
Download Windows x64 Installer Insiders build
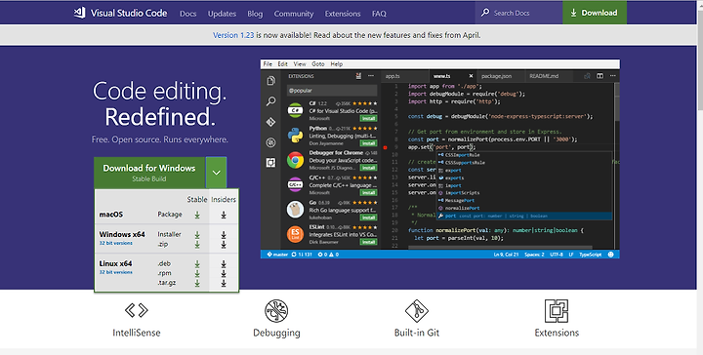224,235
